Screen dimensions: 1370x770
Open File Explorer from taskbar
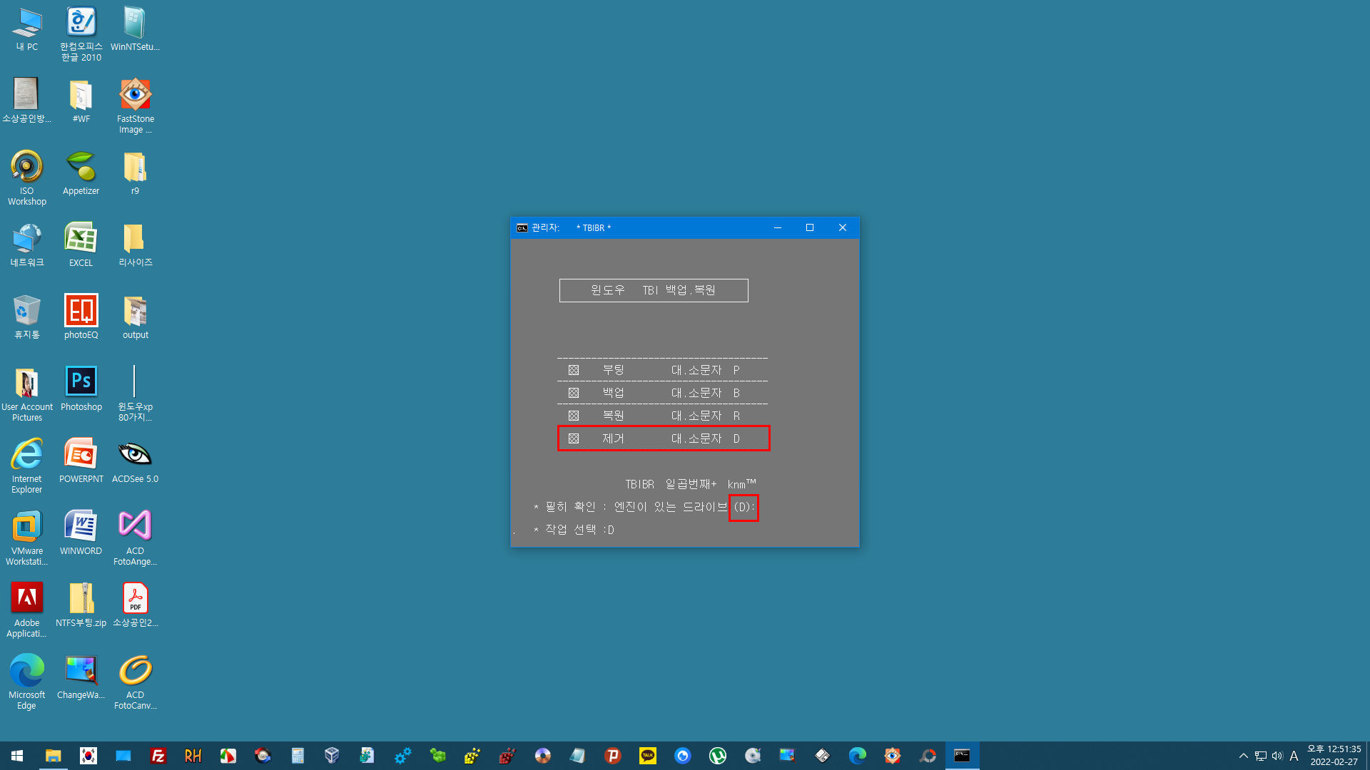54,756
